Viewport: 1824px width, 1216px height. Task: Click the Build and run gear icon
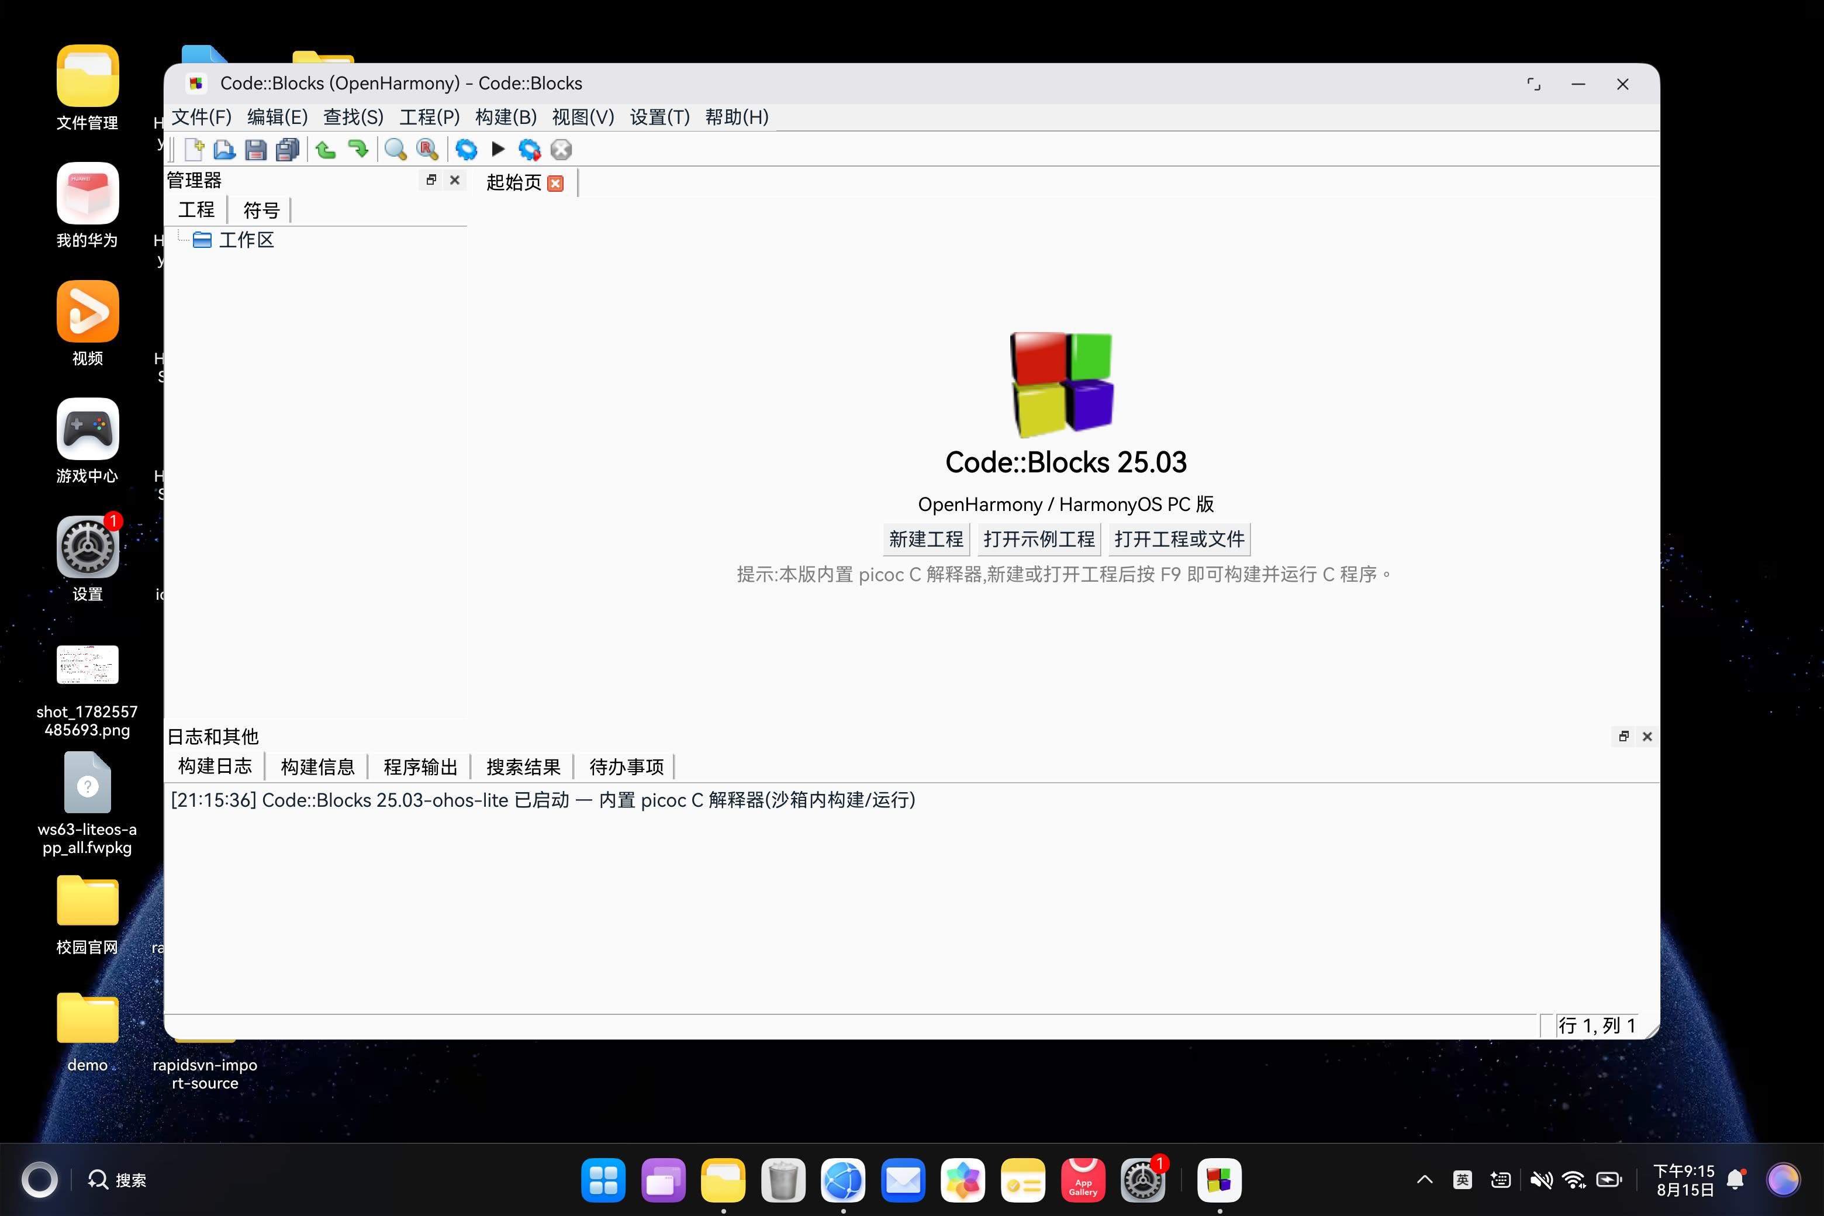530,149
